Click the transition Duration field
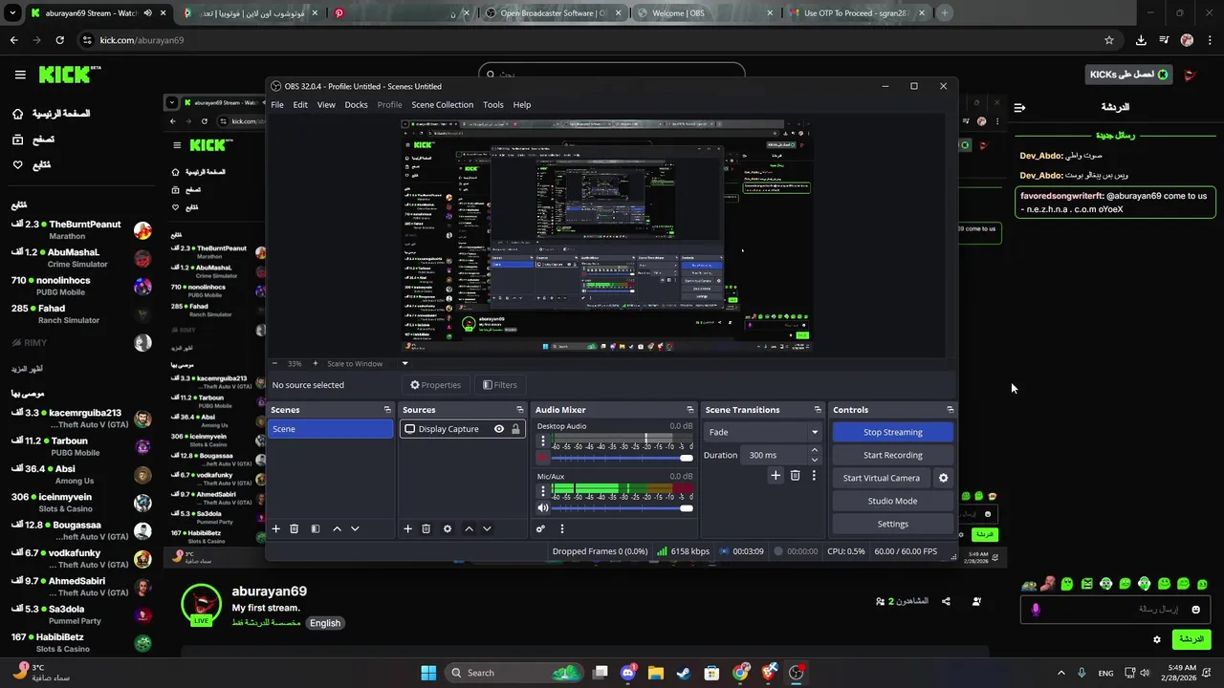 [x=776, y=455]
